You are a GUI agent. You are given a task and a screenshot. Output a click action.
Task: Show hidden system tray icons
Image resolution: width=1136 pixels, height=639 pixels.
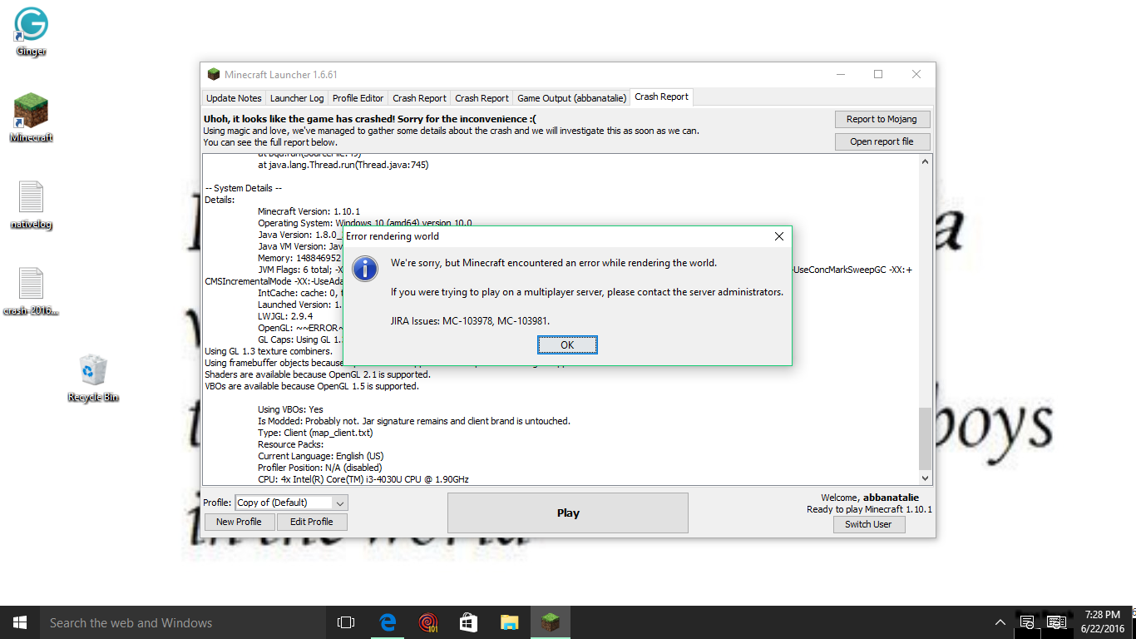[x=1000, y=622]
